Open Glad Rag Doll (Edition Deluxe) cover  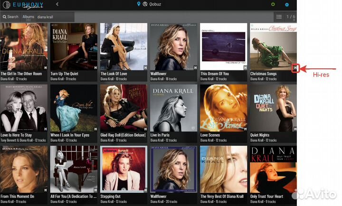(123, 108)
